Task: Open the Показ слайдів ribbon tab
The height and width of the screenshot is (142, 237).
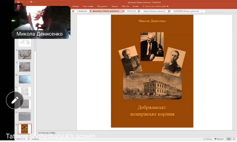Action: coord(88,6)
